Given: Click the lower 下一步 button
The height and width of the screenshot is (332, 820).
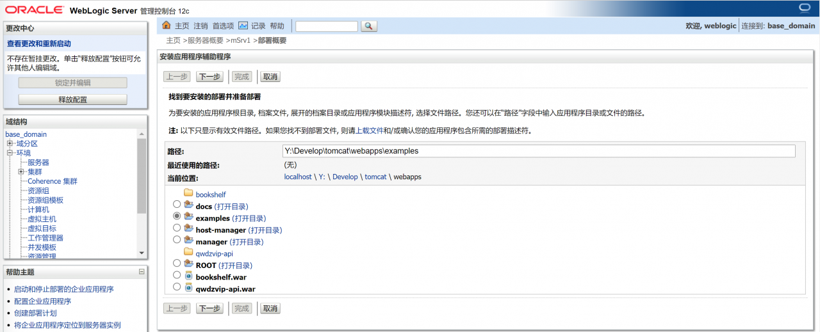Looking at the screenshot, I should [209, 308].
